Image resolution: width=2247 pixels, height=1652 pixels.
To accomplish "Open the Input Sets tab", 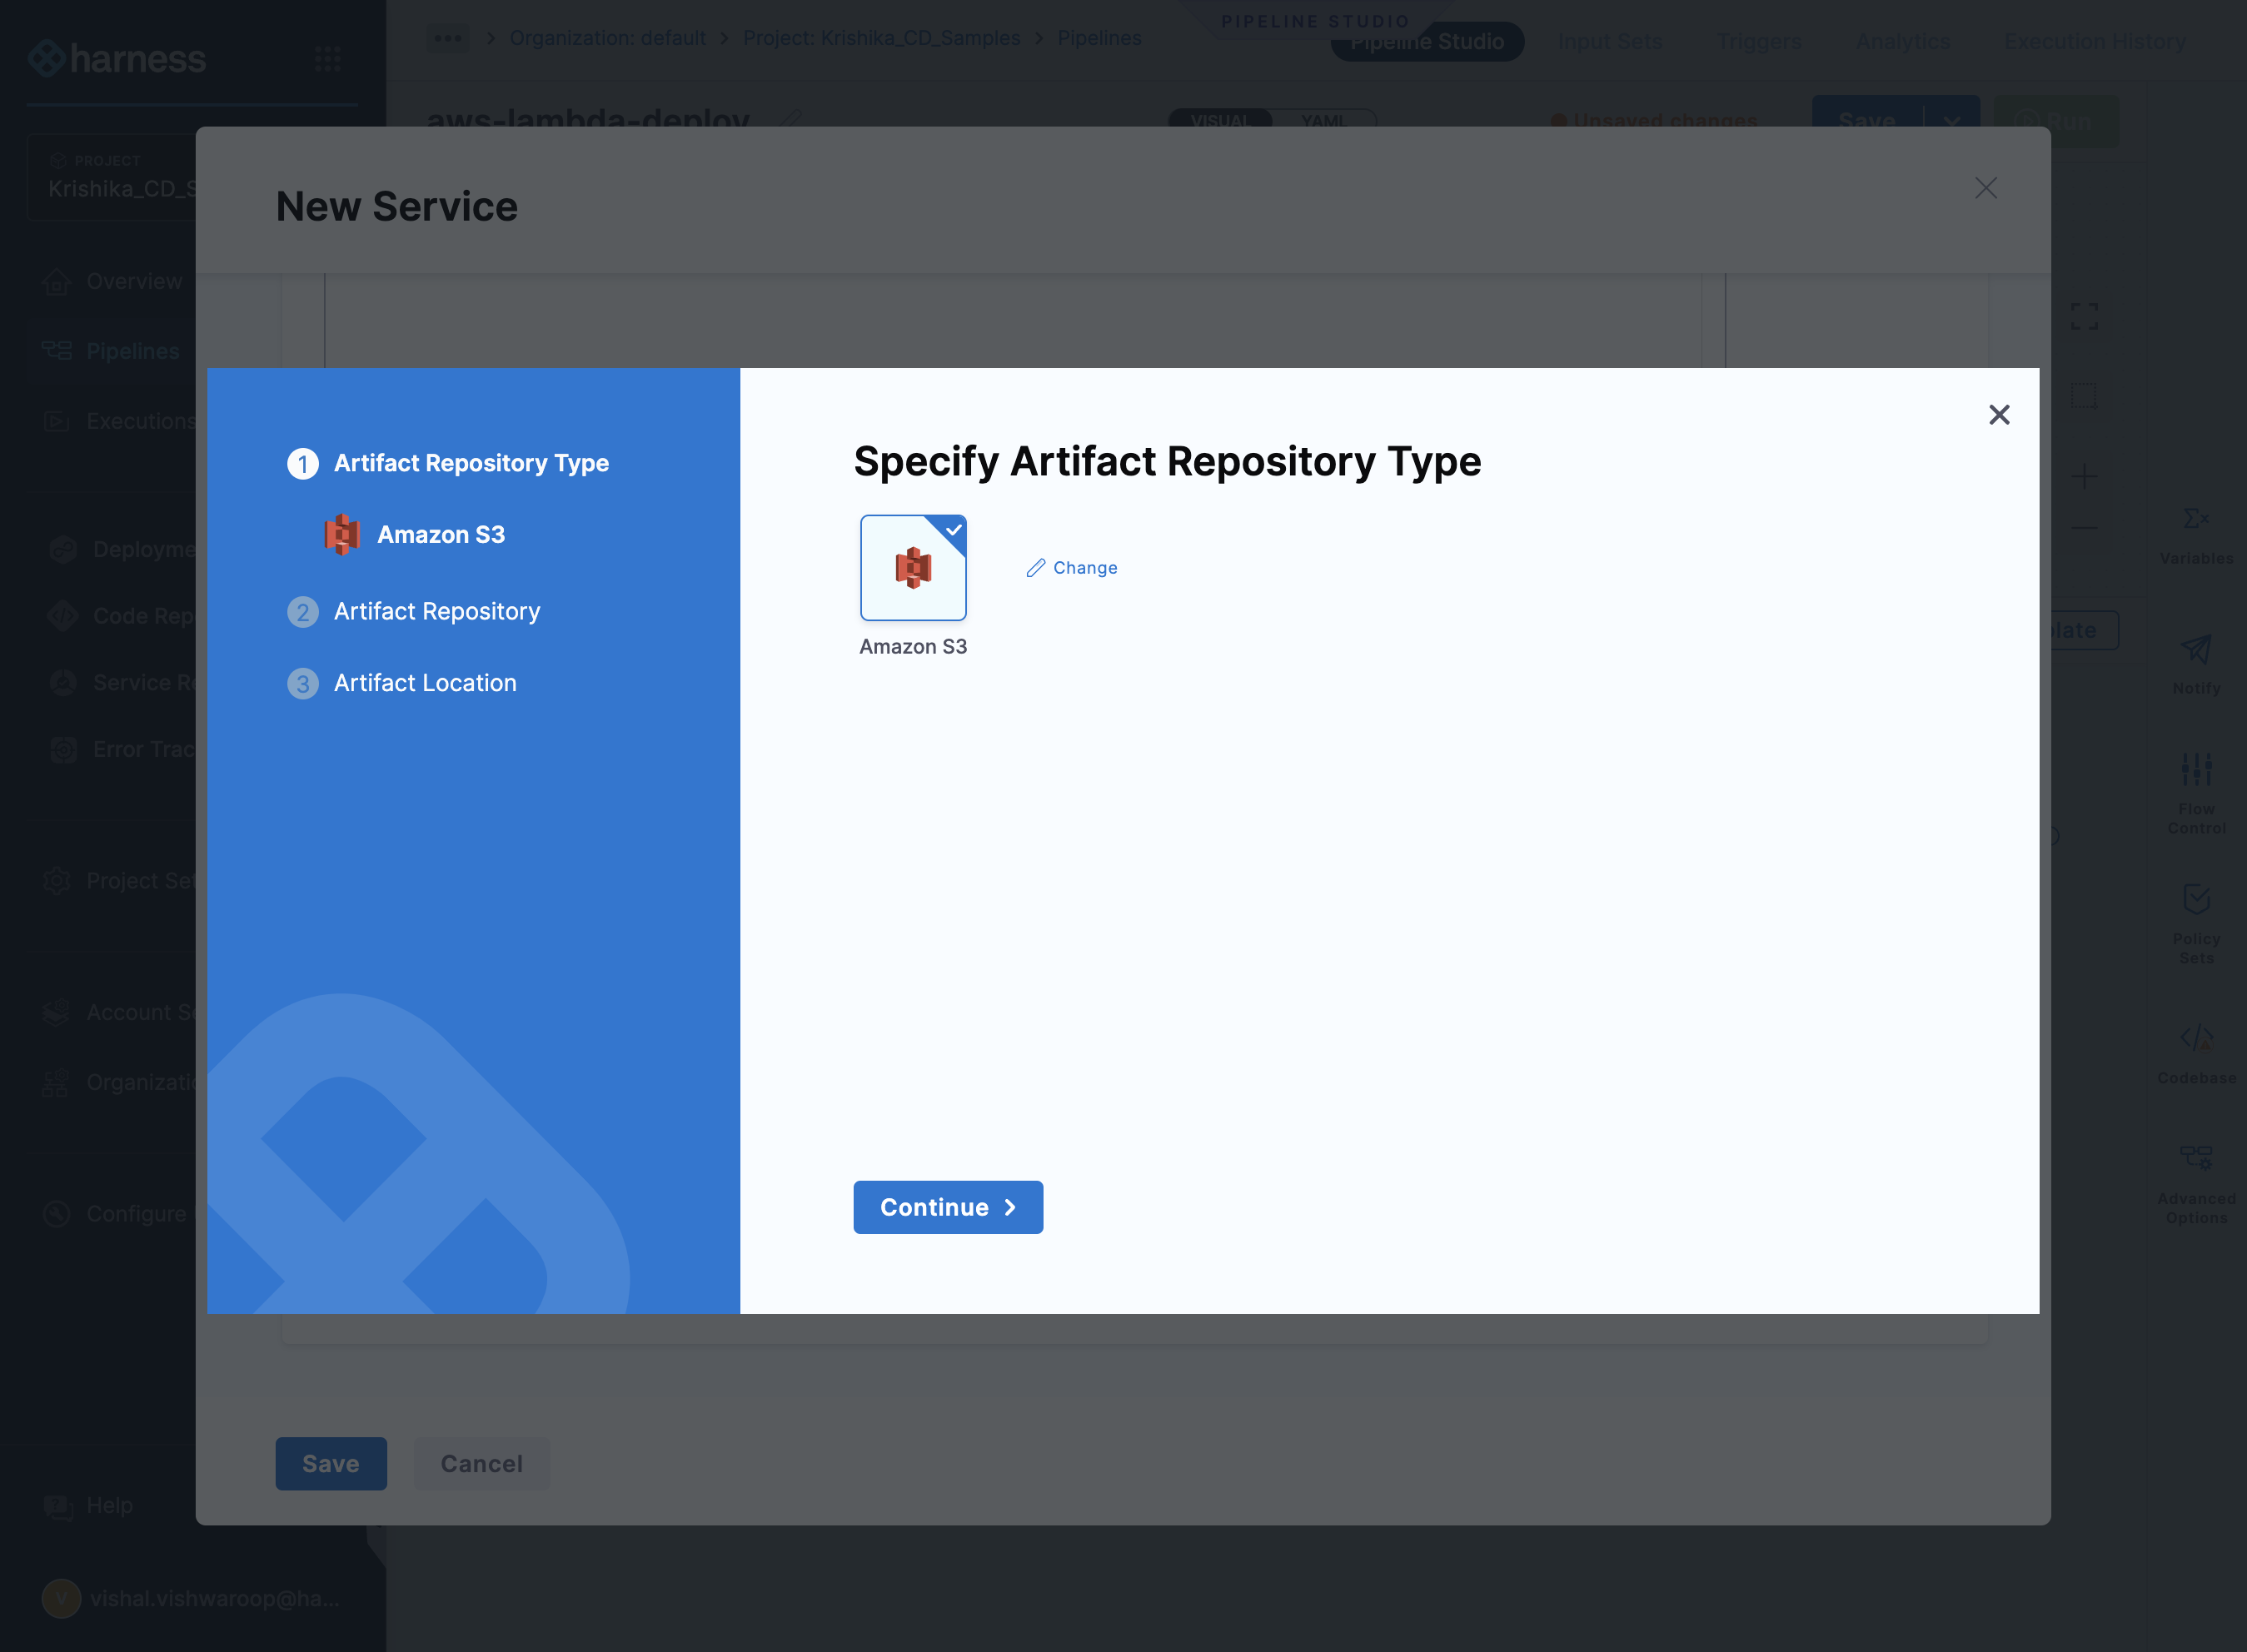I will (x=1610, y=42).
